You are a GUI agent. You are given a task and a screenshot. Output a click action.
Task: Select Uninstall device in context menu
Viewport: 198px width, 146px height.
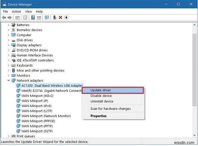point(102,101)
